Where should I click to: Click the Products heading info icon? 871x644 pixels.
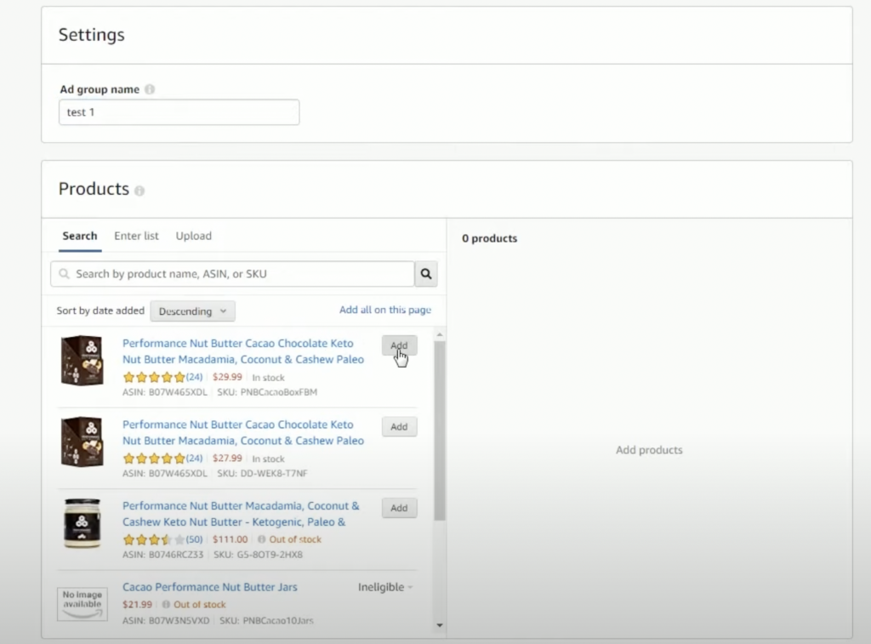[139, 191]
